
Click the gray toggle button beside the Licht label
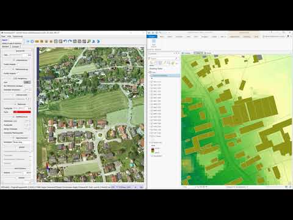(x=27, y=82)
